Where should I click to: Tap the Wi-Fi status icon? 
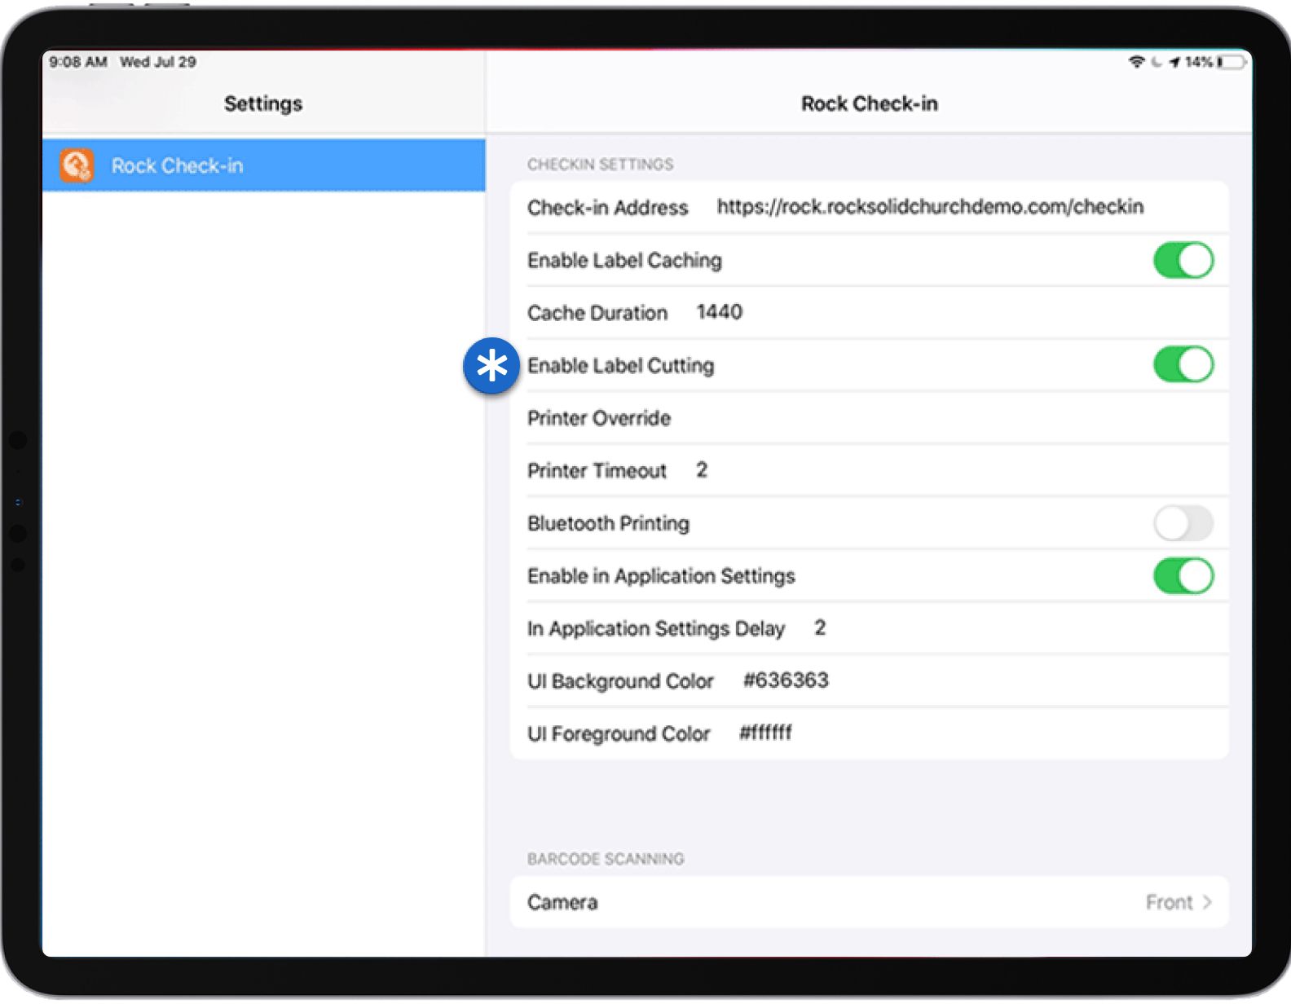pyautogui.click(x=1136, y=62)
